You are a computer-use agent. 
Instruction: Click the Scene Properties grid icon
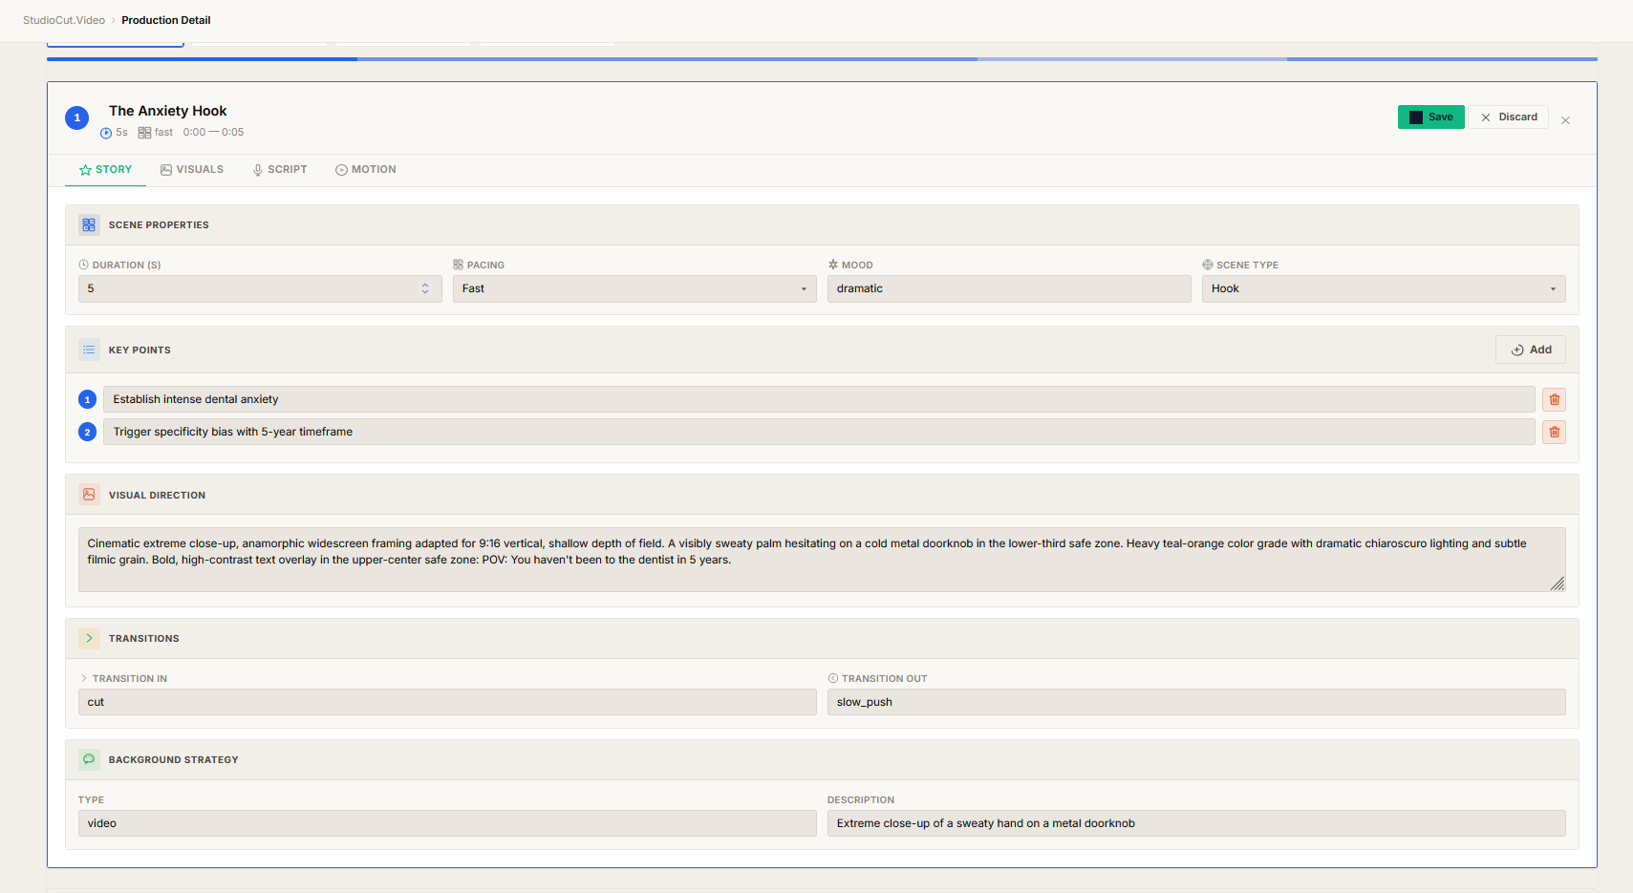tap(89, 225)
